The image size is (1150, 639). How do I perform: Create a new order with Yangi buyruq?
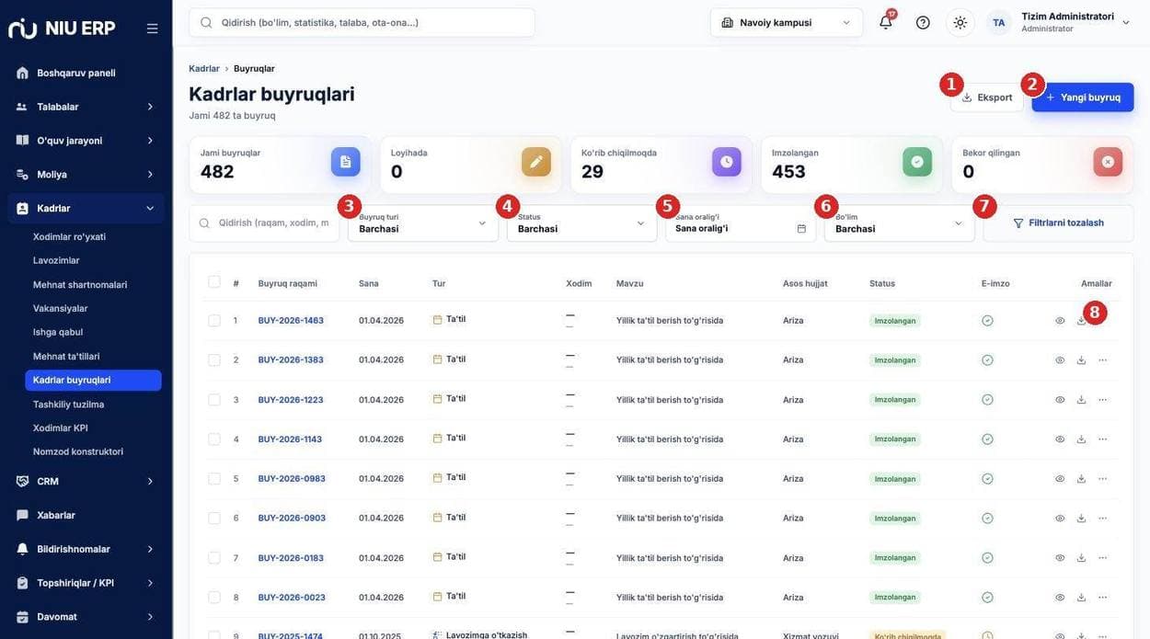1083,97
